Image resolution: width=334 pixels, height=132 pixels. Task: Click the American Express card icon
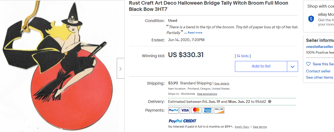point(208,110)
